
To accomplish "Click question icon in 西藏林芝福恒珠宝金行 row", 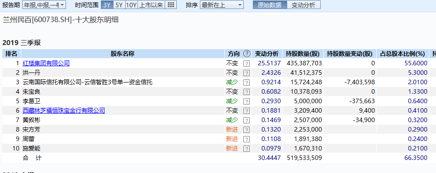I will tap(246, 111).
